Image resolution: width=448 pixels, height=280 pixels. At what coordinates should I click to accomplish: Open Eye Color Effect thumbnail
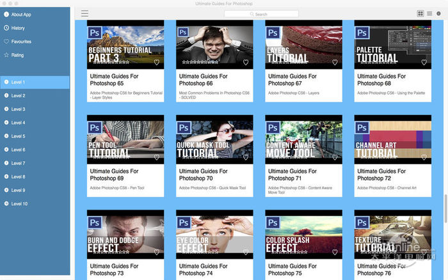pos(214,235)
